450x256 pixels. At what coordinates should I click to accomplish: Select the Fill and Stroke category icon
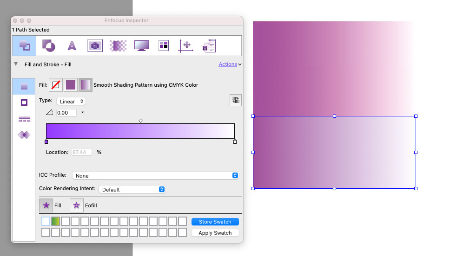pos(24,45)
